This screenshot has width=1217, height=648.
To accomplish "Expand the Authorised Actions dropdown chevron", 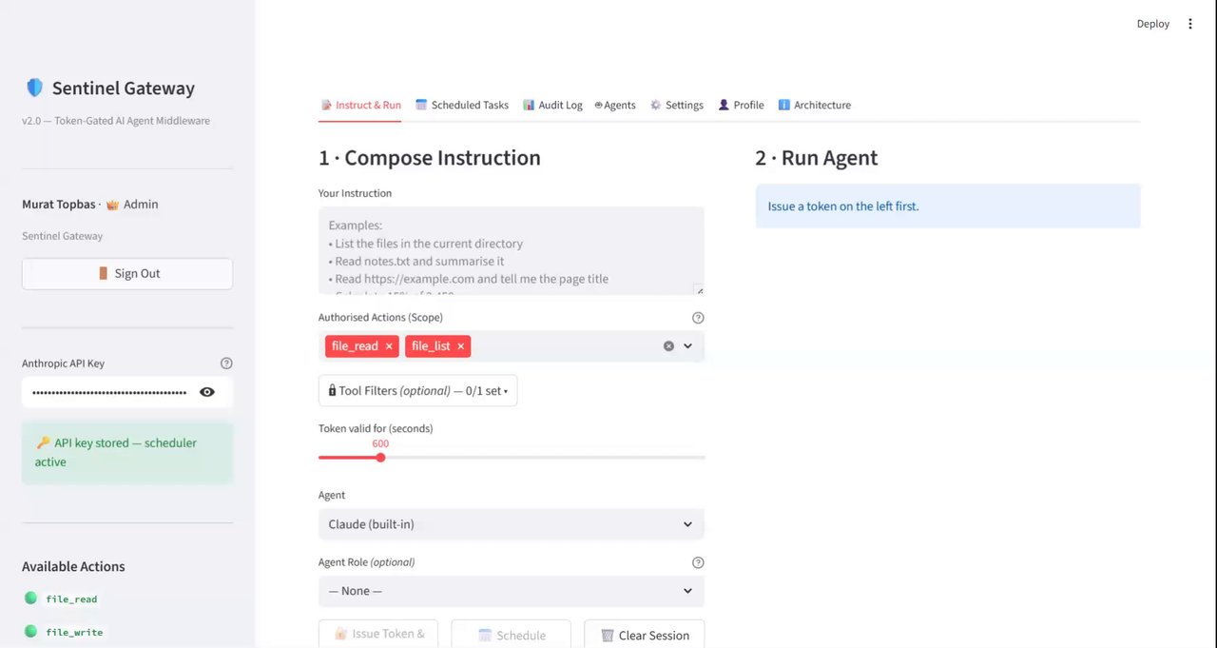I will click(687, 346).
